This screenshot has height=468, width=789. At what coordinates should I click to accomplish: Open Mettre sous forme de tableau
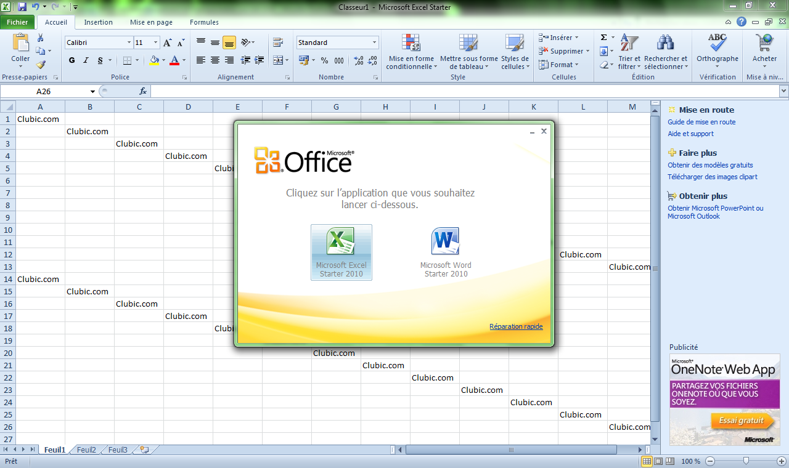(x=468, y=52)
